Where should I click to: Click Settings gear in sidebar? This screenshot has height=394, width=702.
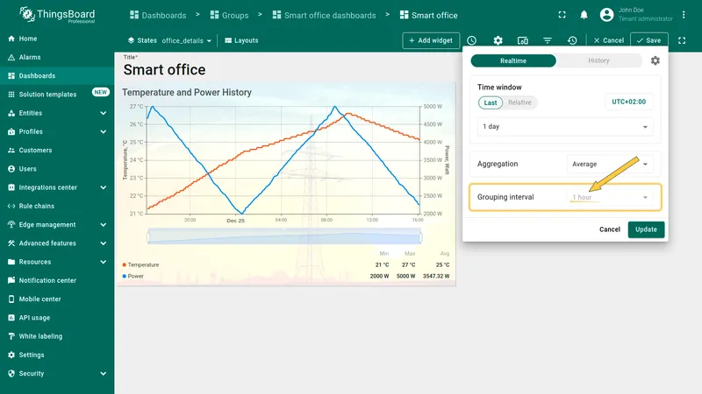(11, 355)
